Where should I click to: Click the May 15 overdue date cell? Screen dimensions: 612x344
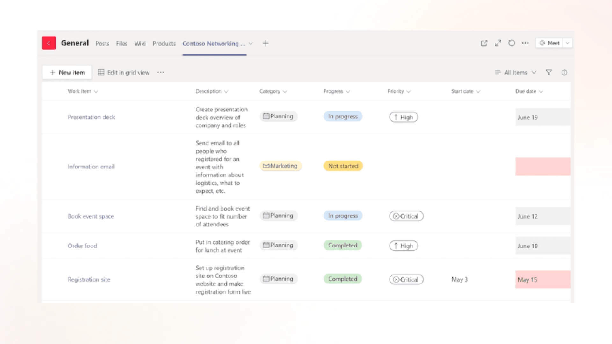[x=543, y=279]
